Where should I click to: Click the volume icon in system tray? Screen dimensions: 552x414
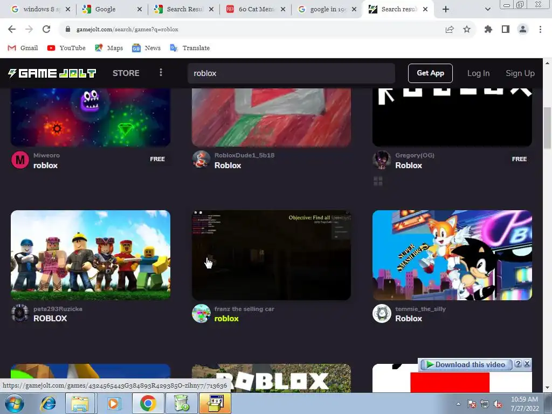click(x=498, y=404)
